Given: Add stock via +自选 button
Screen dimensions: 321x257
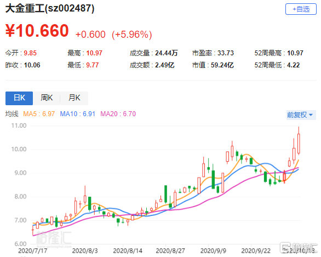Looking at the screenshot, I should pyautogui.click(x=301, y=9).
